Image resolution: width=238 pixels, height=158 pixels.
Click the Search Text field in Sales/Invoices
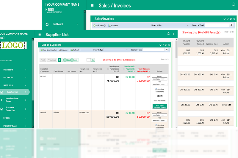coord(217,25)
